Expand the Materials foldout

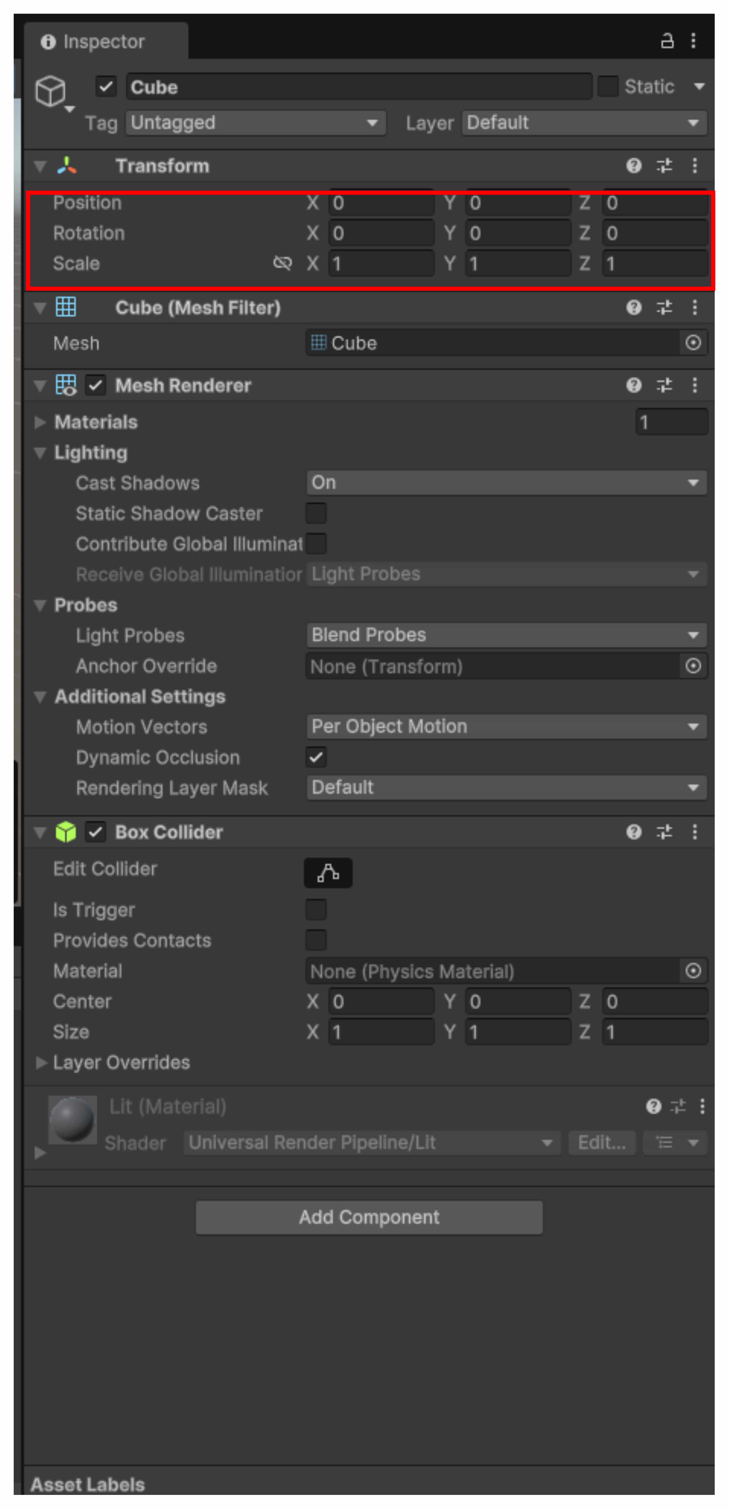click(x=40, y=422)
